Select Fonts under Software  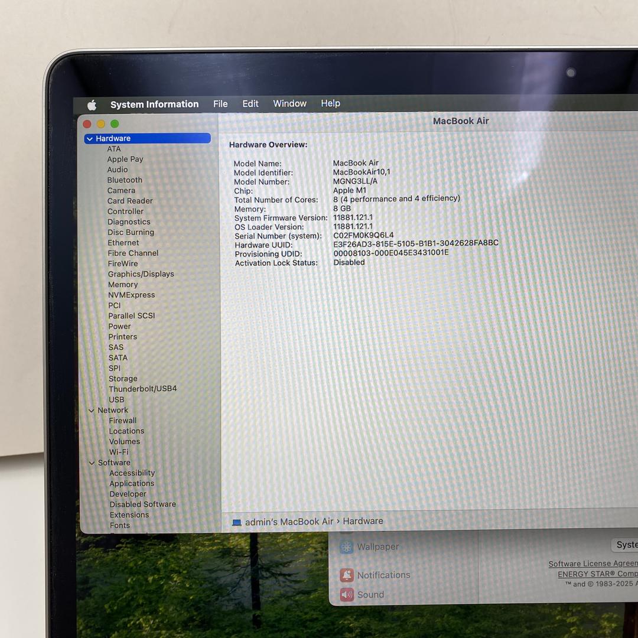click(x=119, y=526)
